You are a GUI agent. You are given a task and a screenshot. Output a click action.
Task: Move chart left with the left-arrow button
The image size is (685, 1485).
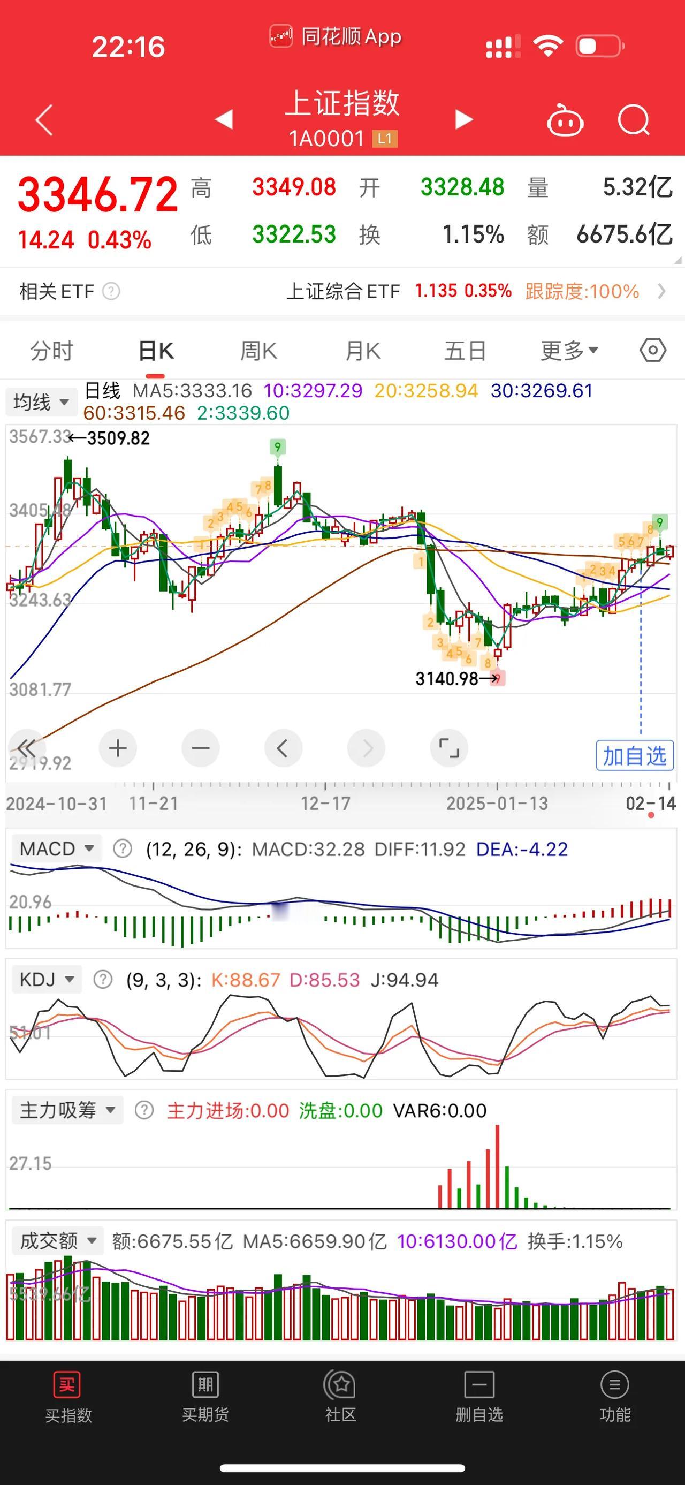tap(283, 748)
